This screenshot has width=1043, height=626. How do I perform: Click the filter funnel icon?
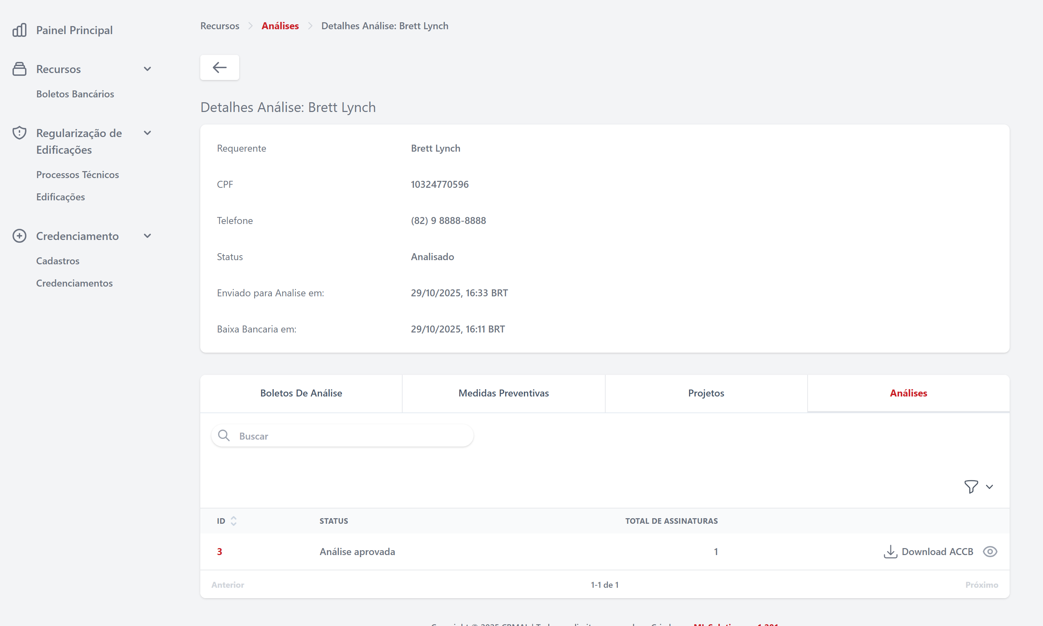(971, 487)
